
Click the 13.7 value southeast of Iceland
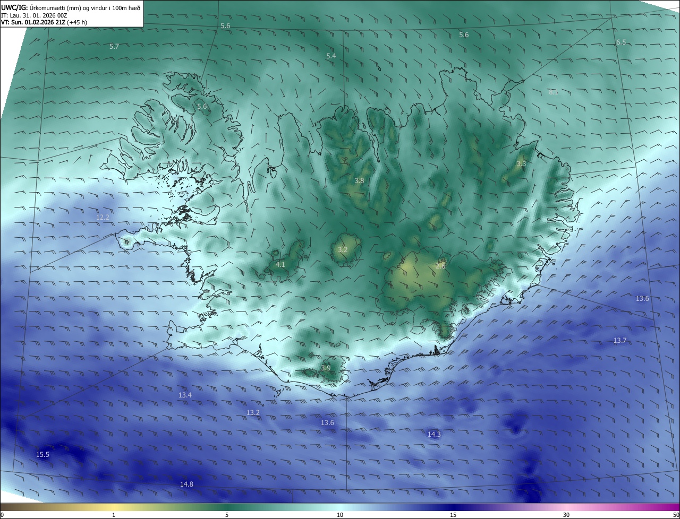pyautogui.click(x=620, y=341)
